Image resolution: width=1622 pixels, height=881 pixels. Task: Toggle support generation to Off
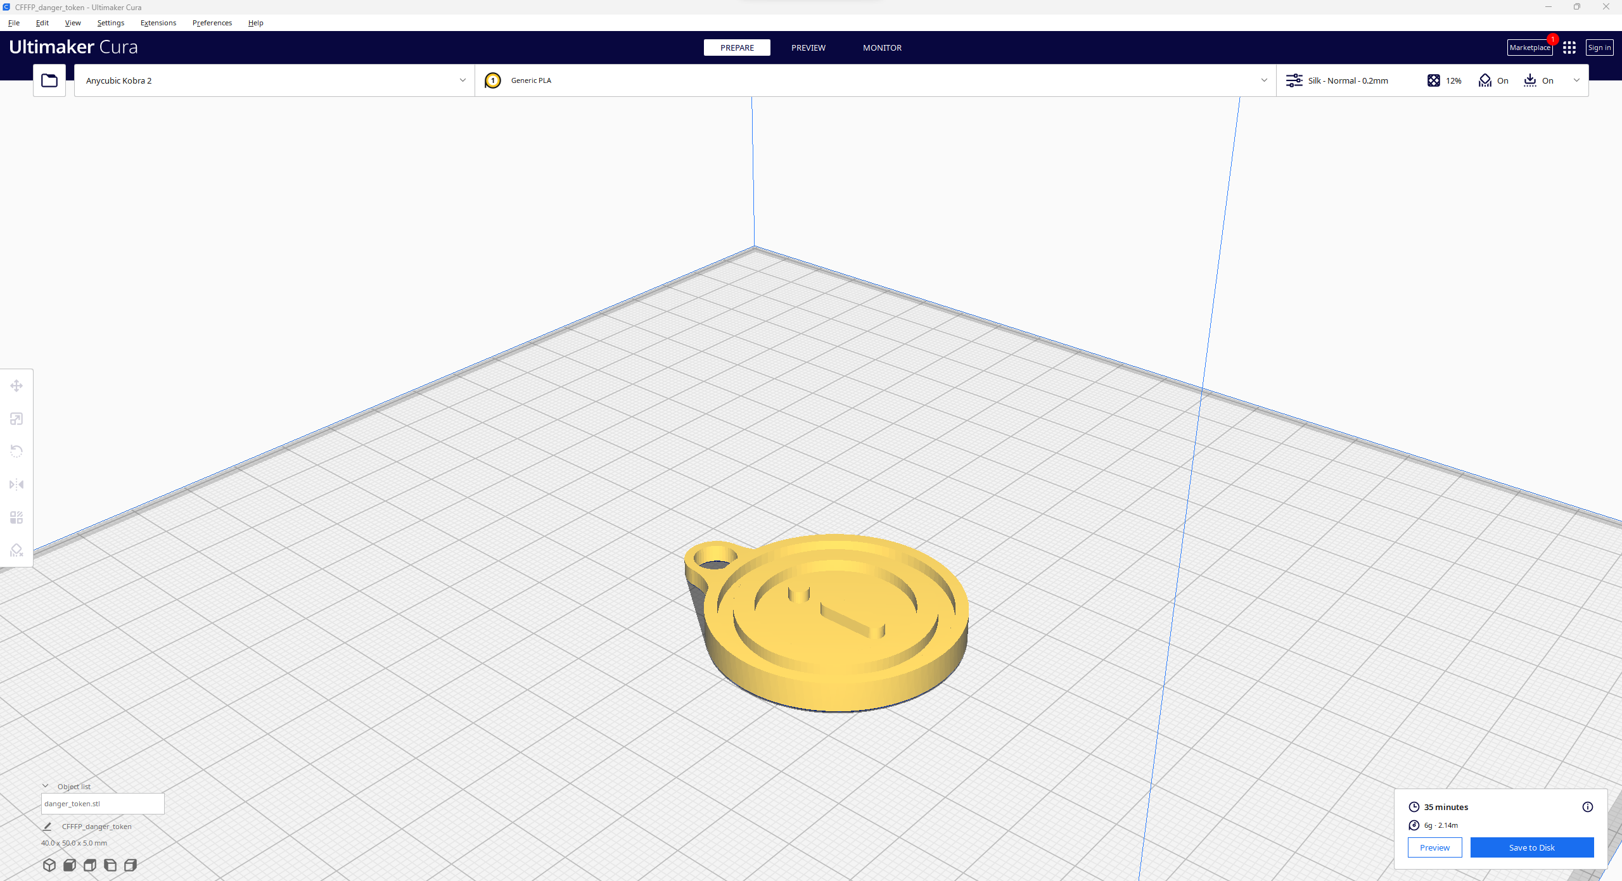(1493, 80)
